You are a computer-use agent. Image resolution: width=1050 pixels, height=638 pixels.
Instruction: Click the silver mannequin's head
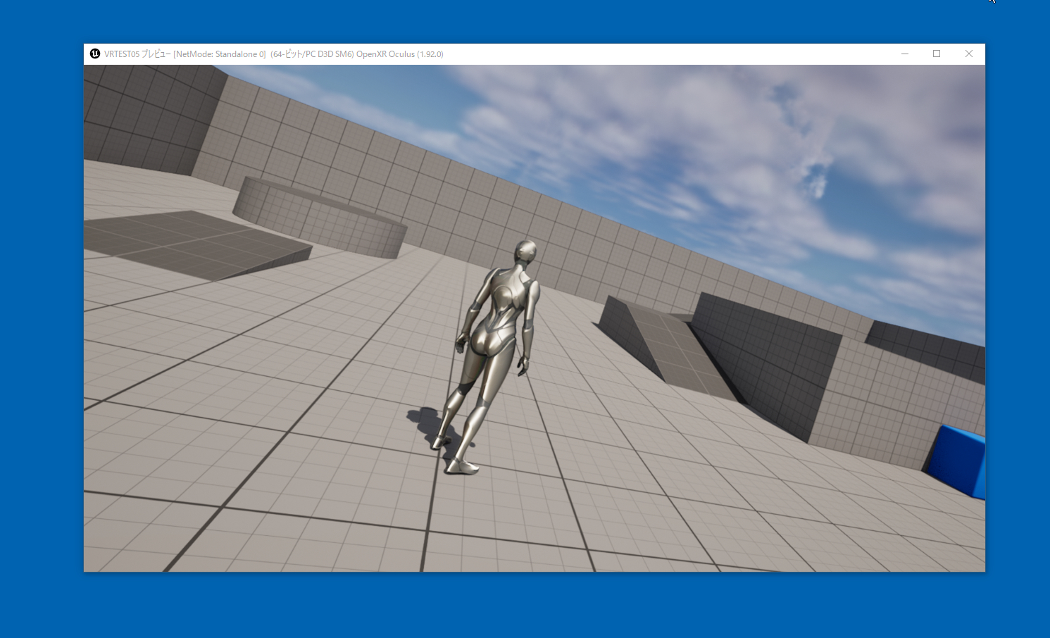click(525, 252)
